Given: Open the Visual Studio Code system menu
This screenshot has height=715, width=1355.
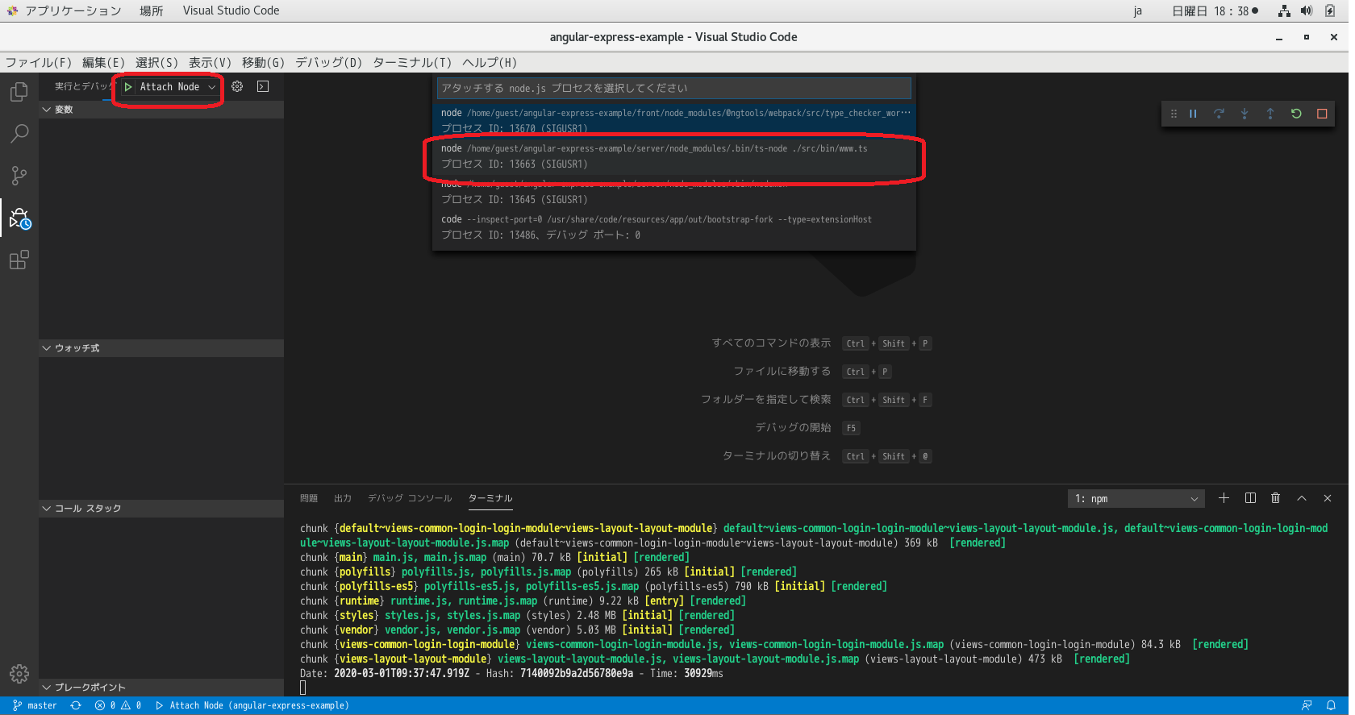Looking at the screenshot, I should (x=231, y=10).
